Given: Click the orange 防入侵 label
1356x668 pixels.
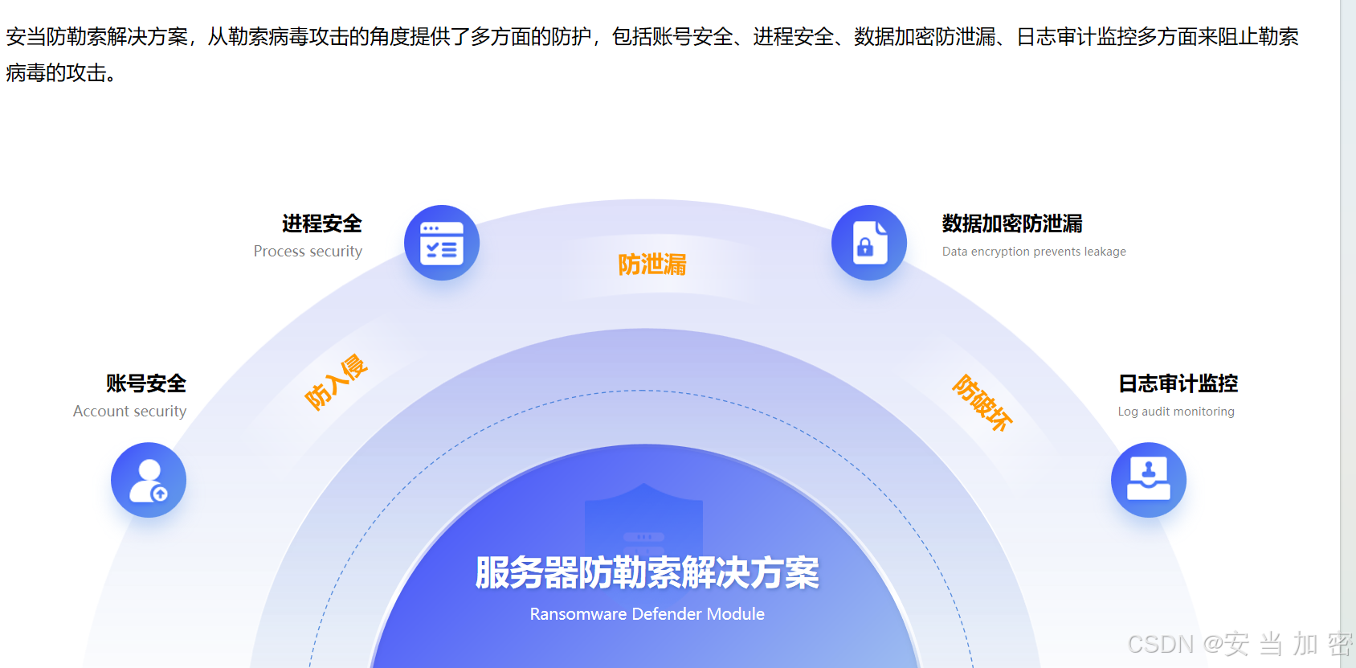Looking at the screenshot, I should 336,382.
